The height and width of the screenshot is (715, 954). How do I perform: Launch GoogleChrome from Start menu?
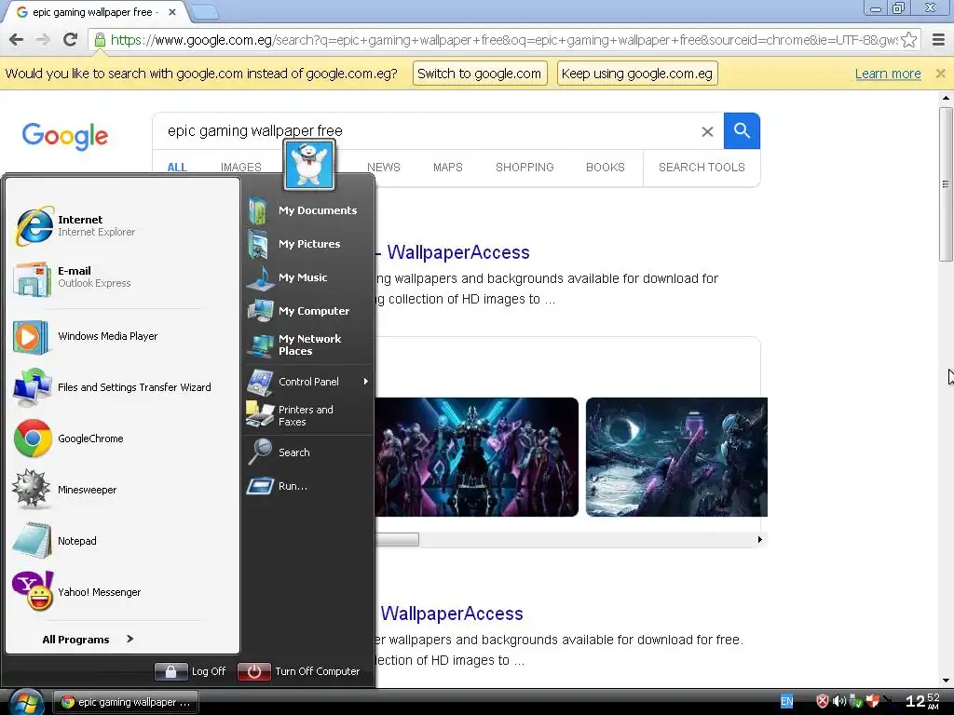coord(122,438)
